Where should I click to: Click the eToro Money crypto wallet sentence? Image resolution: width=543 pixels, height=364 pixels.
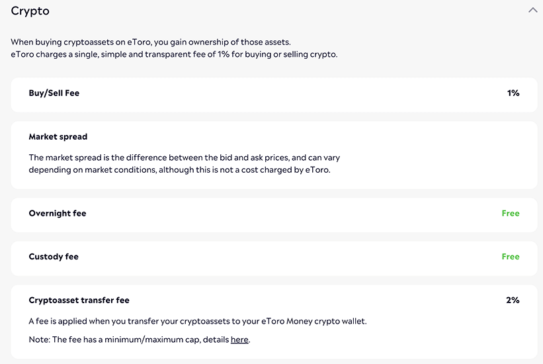click(198, 321)
